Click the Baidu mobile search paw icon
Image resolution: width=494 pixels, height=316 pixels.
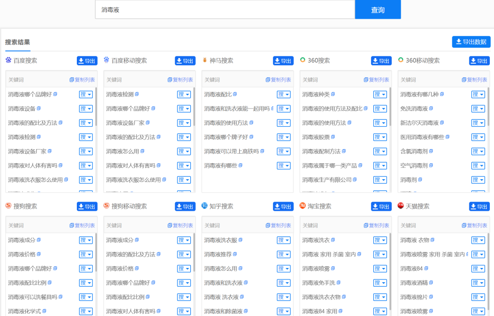click(107, 60)
